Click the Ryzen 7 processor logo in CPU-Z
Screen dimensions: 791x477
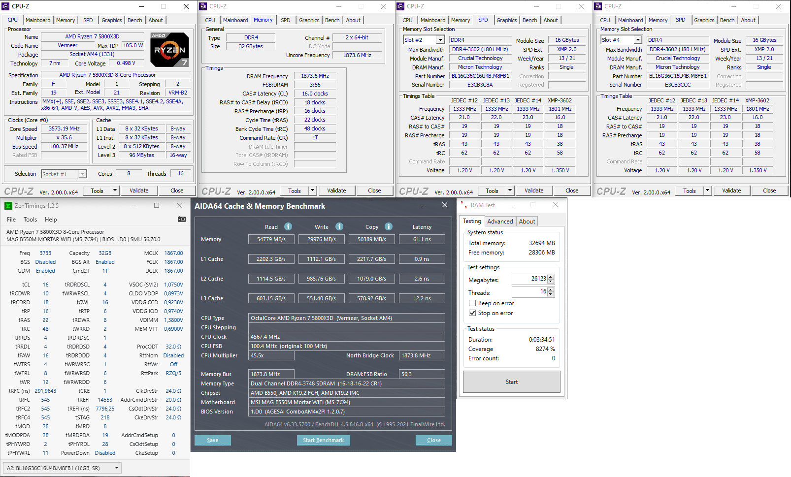pos(169,50)
